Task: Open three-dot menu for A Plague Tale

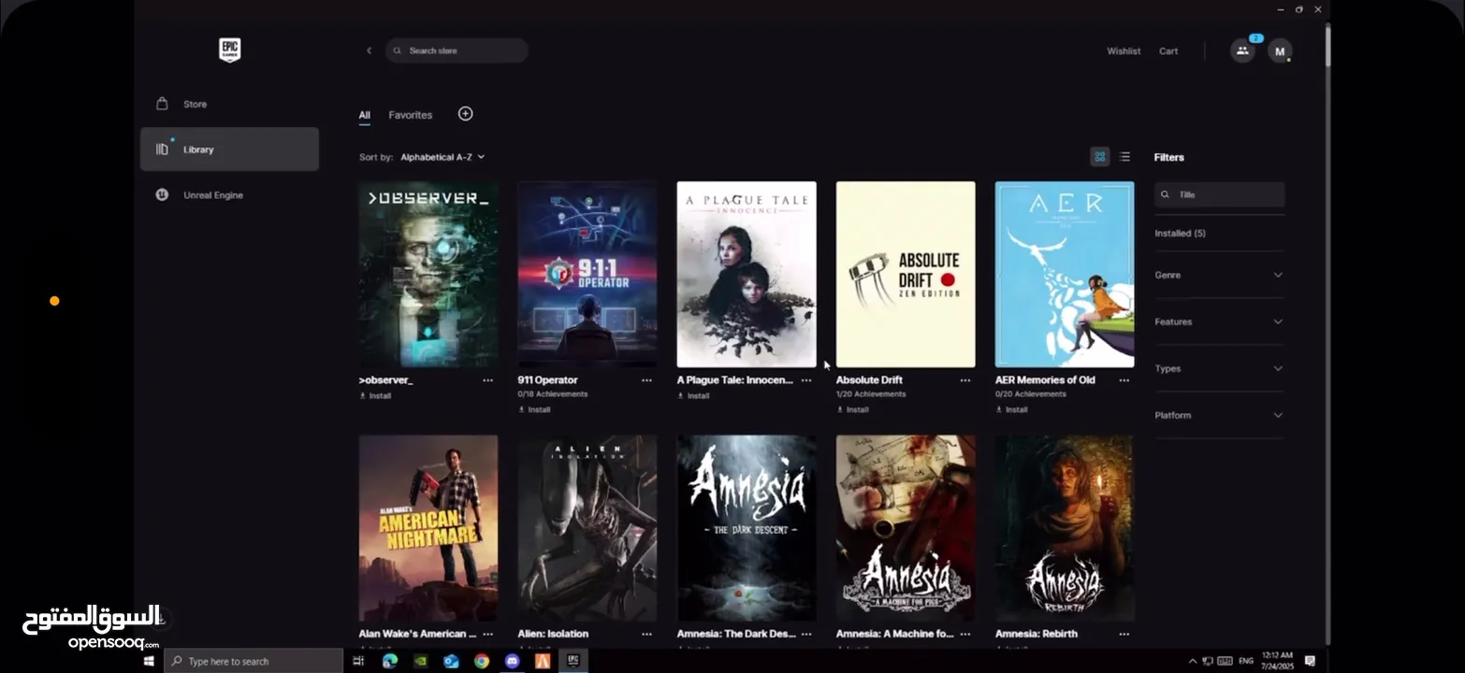Action: point(806,380)
